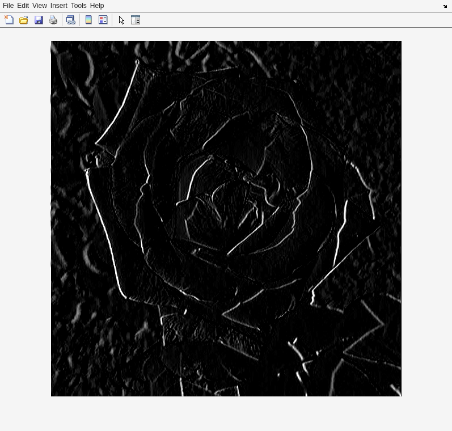Viewport: 452px width, 431px height.
Task: Open a file using the folder icon
Action: [x=24, y=20]
